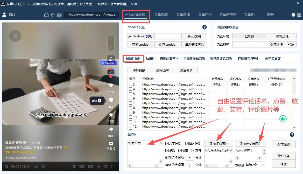The image size is (303, 174).
Task: Click the 开始任务 button
Action: tap(284, 156)
